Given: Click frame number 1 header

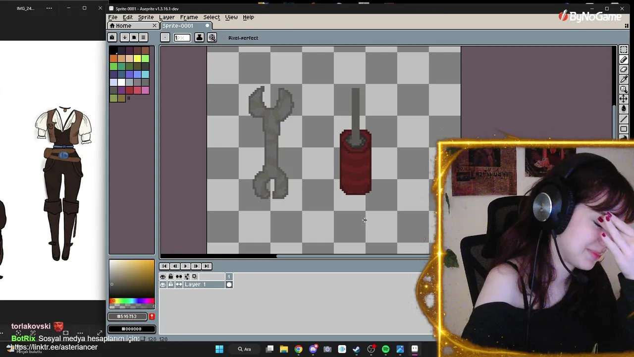Looking at the screenshot, I should (229, 277).
